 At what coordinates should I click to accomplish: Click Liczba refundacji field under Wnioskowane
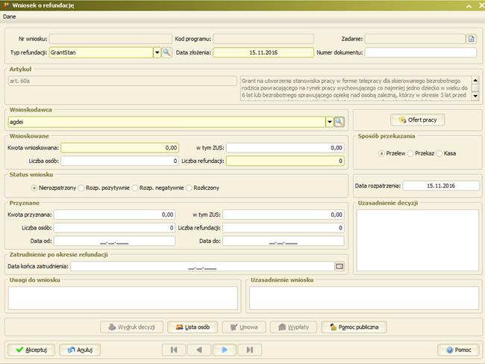pos(285,161)
